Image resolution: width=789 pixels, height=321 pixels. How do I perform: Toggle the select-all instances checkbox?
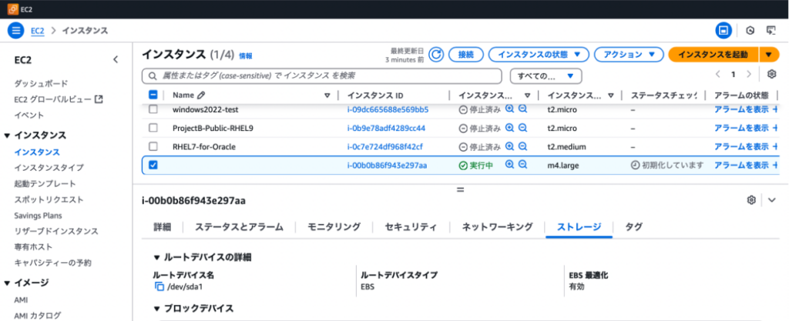coord(153,95)
